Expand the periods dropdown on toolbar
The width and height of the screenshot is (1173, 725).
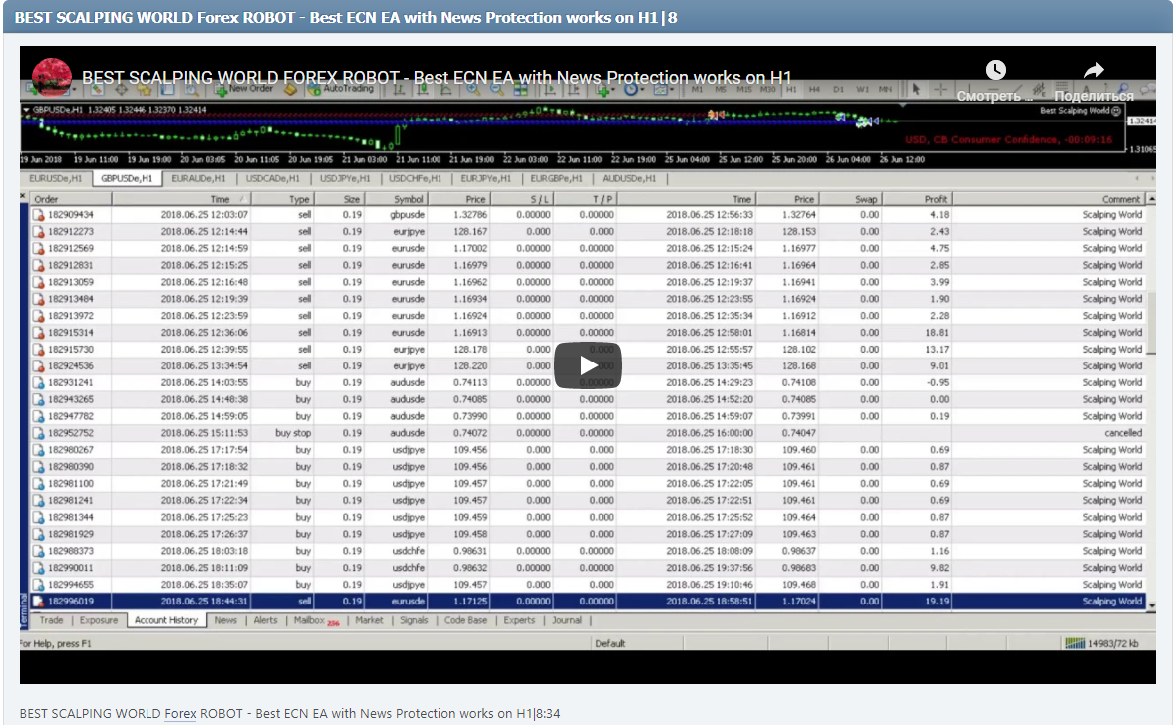tap(644, 90)
